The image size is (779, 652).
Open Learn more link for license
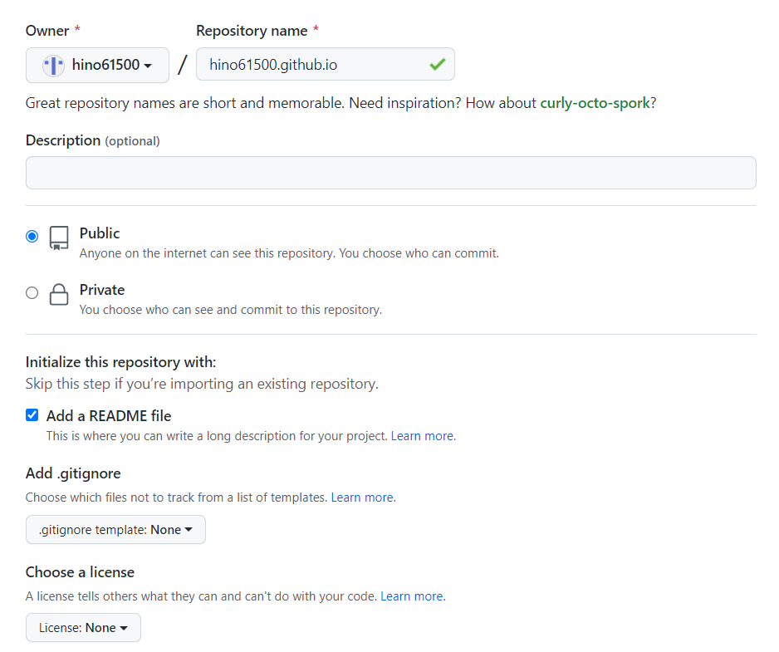(411, 596)
